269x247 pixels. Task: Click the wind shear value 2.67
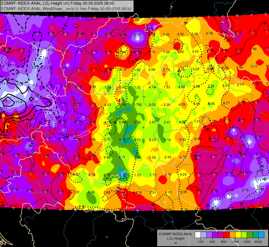point(152,122)
